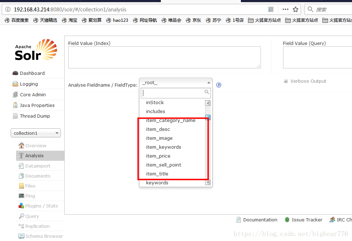Screen dimensions: 352x241
Task: Open the Dashboard page
Action: 32,73
